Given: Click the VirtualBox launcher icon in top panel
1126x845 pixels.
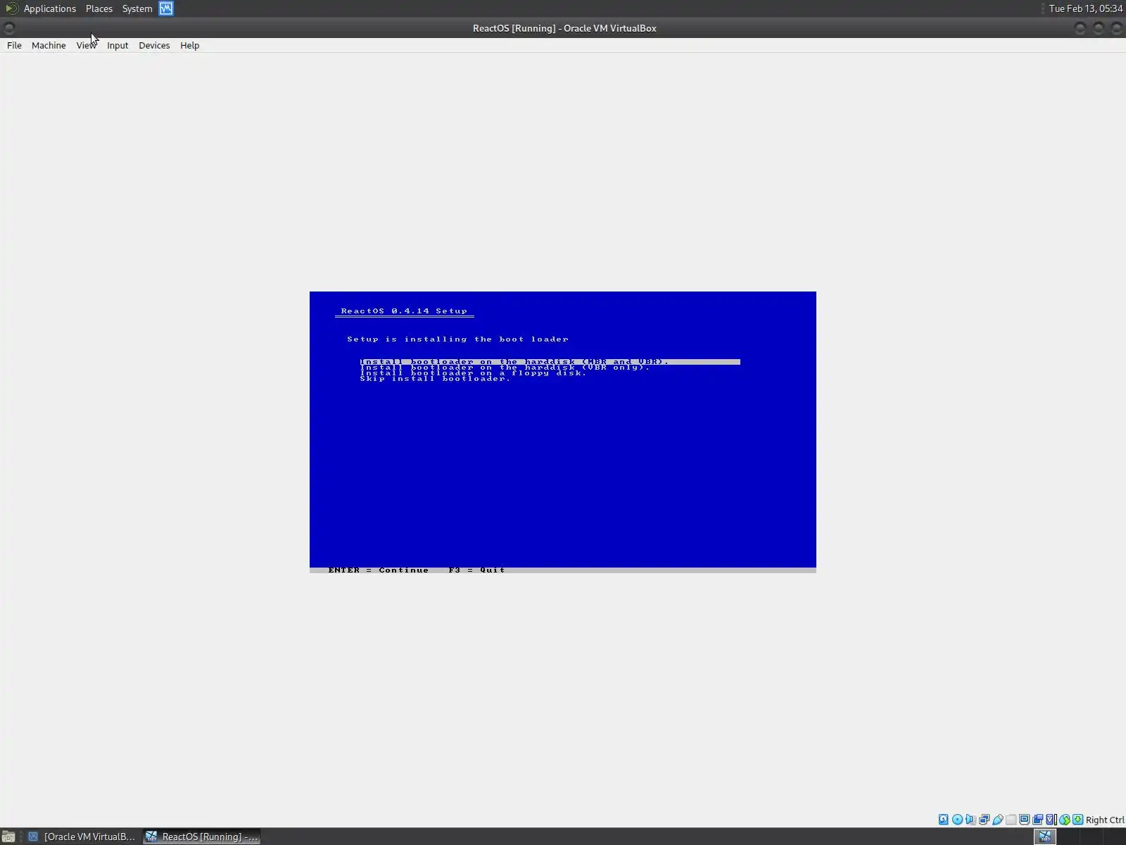Looking at the screenshot, I should pyautogui.click(x=166, y=8).
